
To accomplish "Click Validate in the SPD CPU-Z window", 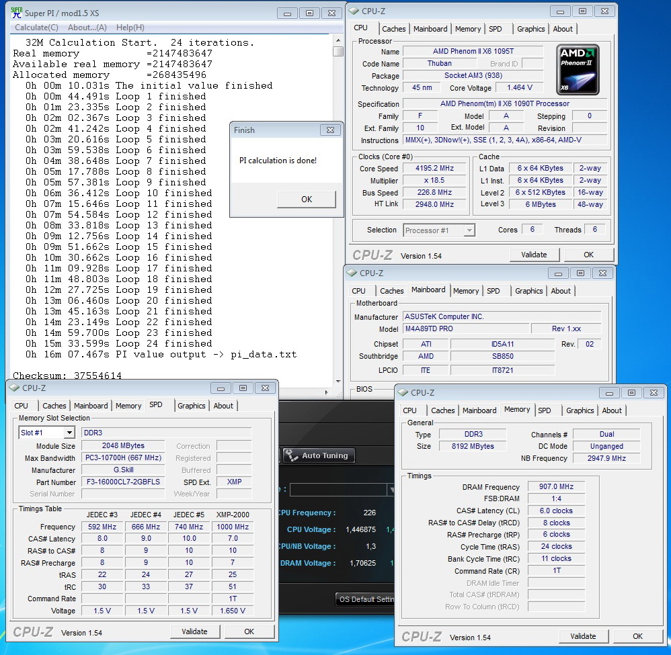I will [x=194, y=631].
